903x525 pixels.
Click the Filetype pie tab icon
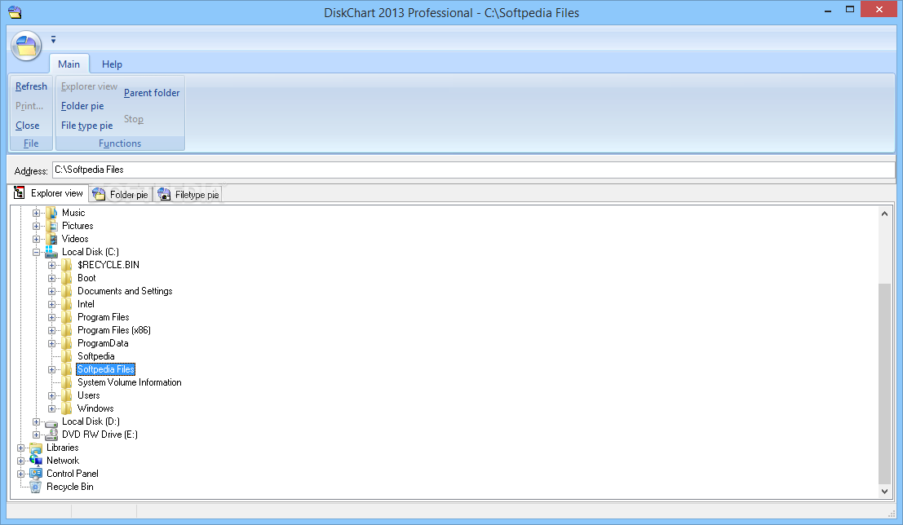tap(164, 195)
